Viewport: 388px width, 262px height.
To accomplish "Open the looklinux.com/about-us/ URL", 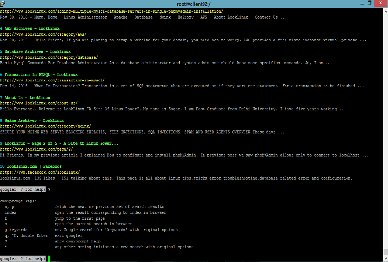I will coord(39,103).
